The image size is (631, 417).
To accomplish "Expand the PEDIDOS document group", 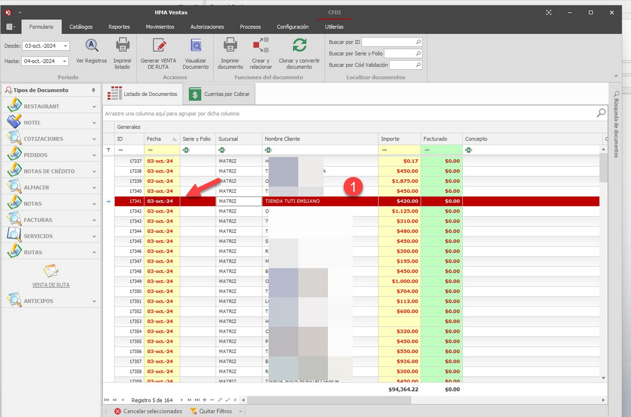I will click(51, 155).
